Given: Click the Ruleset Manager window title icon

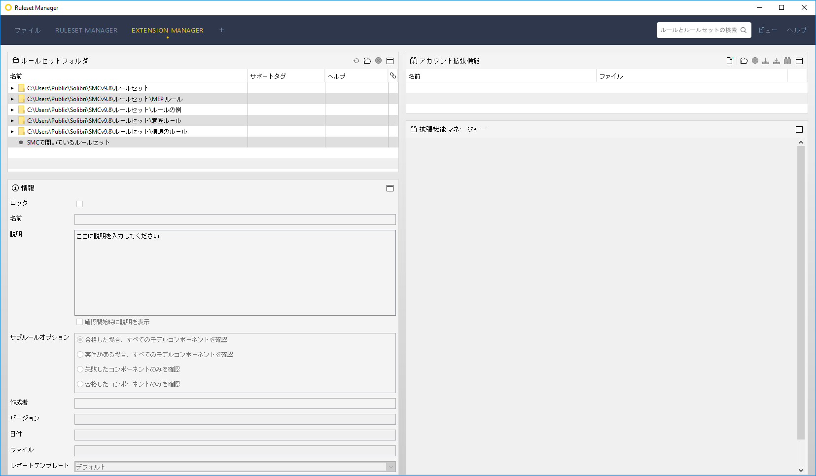Looking at the screenshot, I should click(8, 7).
